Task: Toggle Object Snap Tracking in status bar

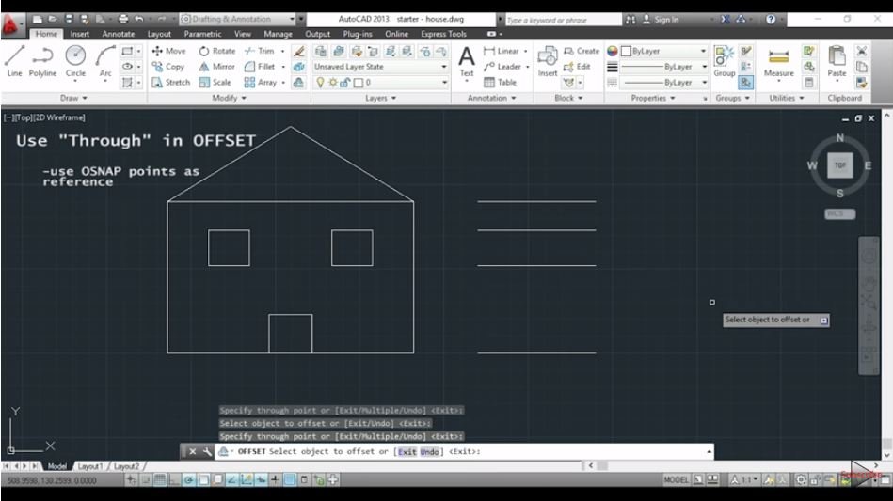Action: (231, 480)
